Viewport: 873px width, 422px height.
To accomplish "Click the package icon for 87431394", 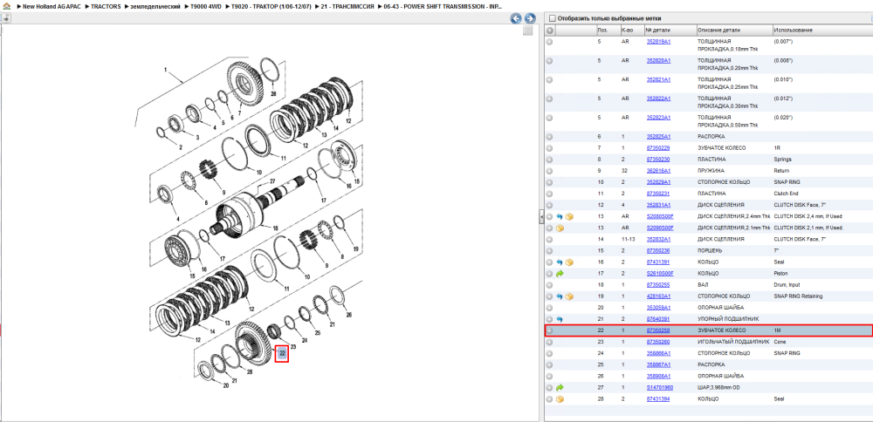I will coord(560,399).
